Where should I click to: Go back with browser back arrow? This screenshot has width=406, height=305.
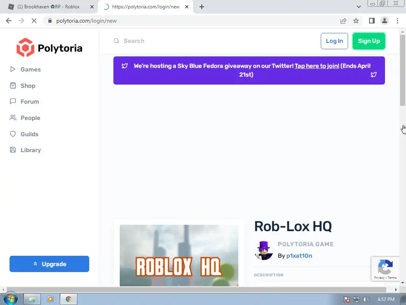point(9,21)
